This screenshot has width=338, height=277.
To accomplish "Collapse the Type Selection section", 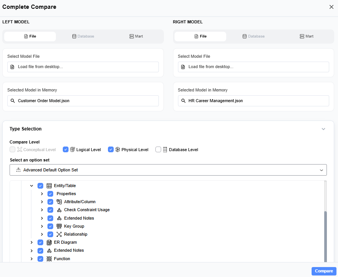I will (323, 129).
